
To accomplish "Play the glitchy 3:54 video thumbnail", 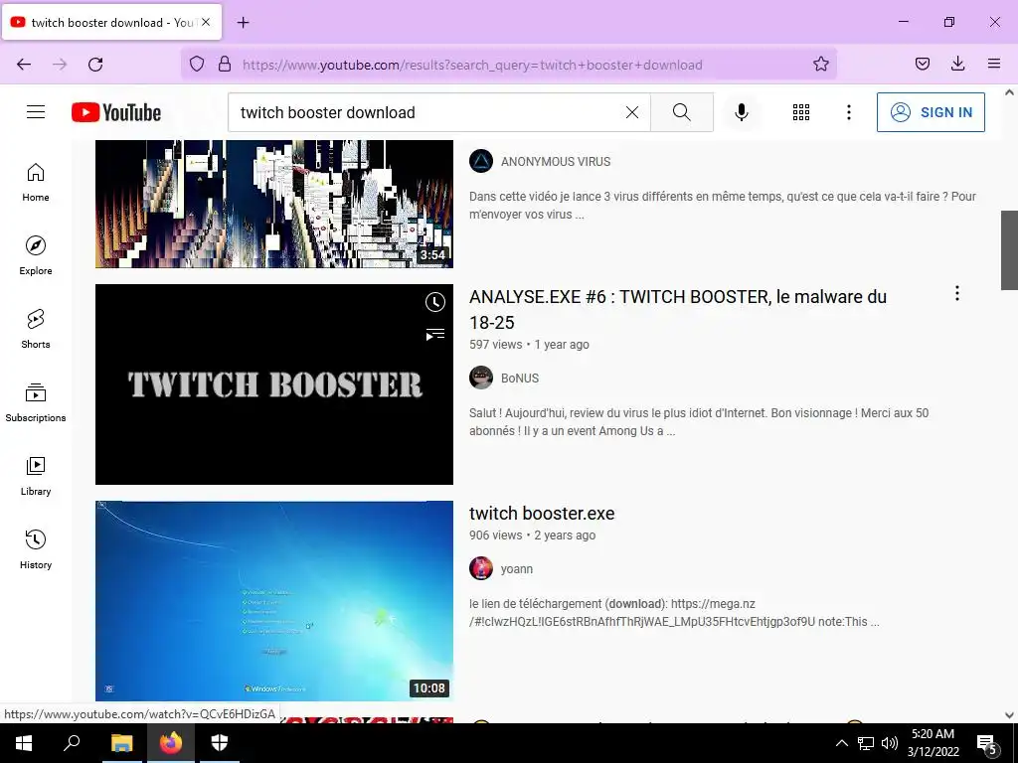I will click(274, 204).
